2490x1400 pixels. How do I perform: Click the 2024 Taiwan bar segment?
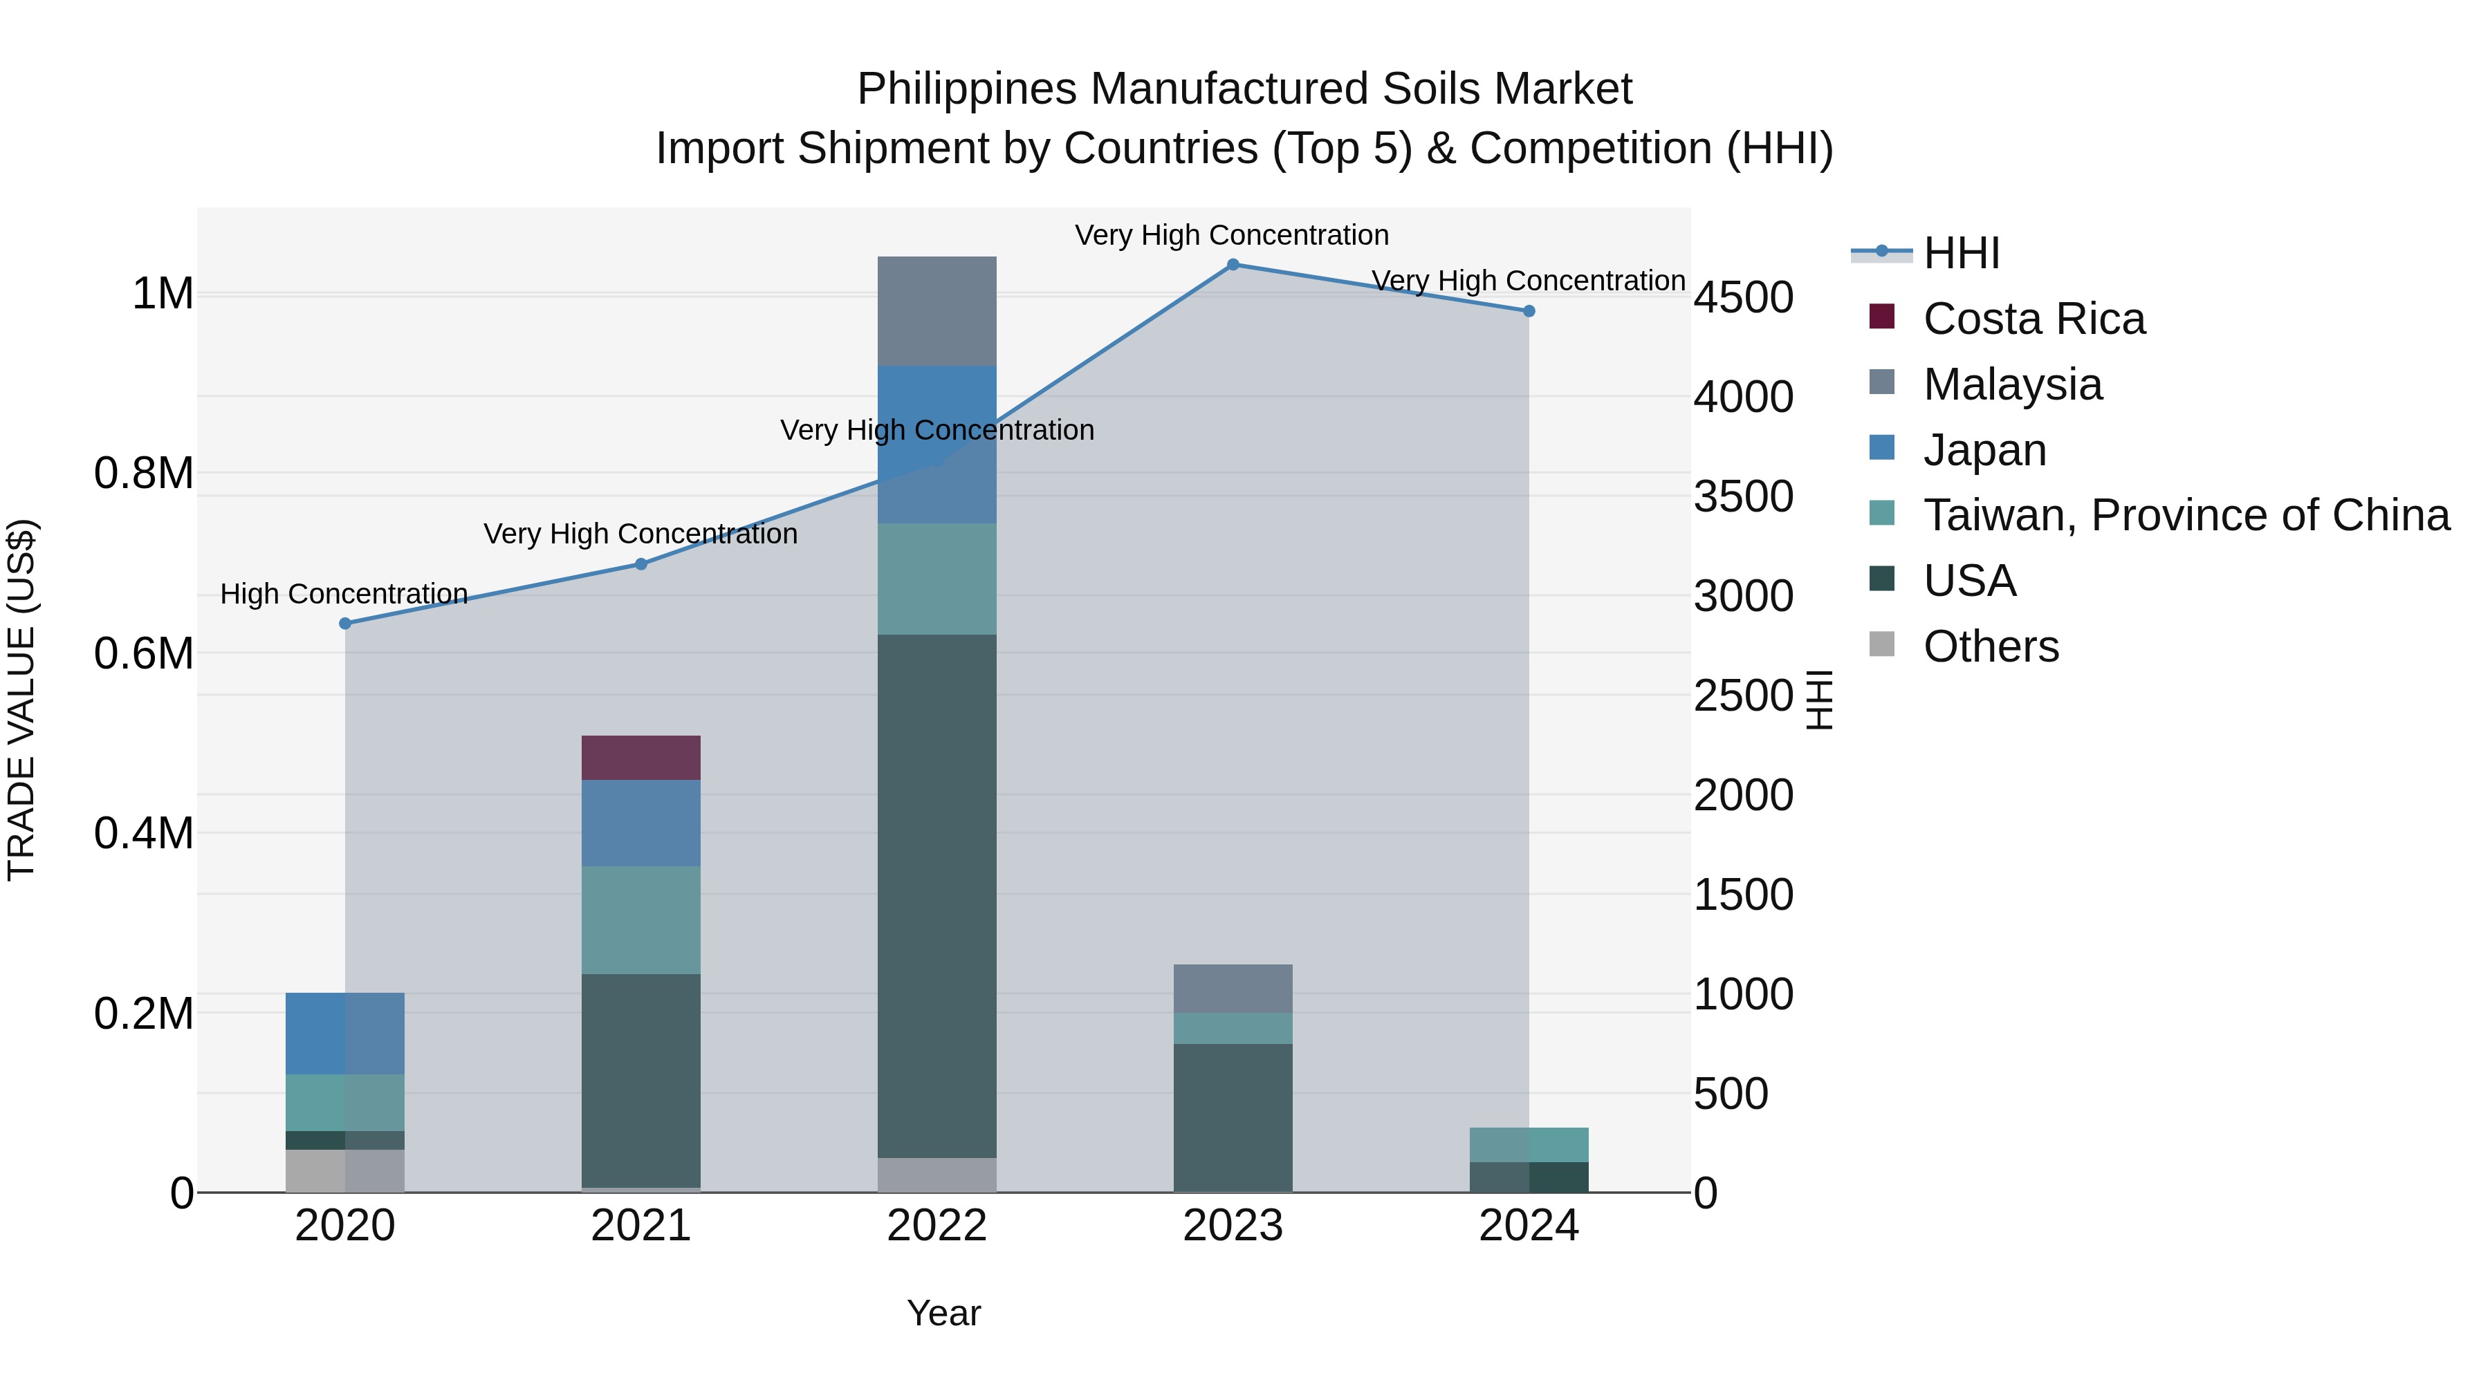(1529, 1145)
